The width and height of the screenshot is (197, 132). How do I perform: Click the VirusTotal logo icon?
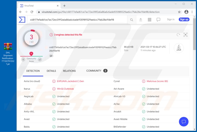22,20
